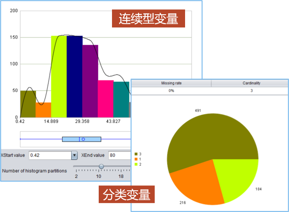289x212 pixels.
Task: Click the slider tick label 2
Action: click(76, 177)
